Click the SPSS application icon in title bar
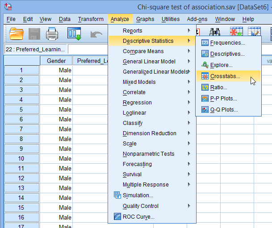 [8, 7]
